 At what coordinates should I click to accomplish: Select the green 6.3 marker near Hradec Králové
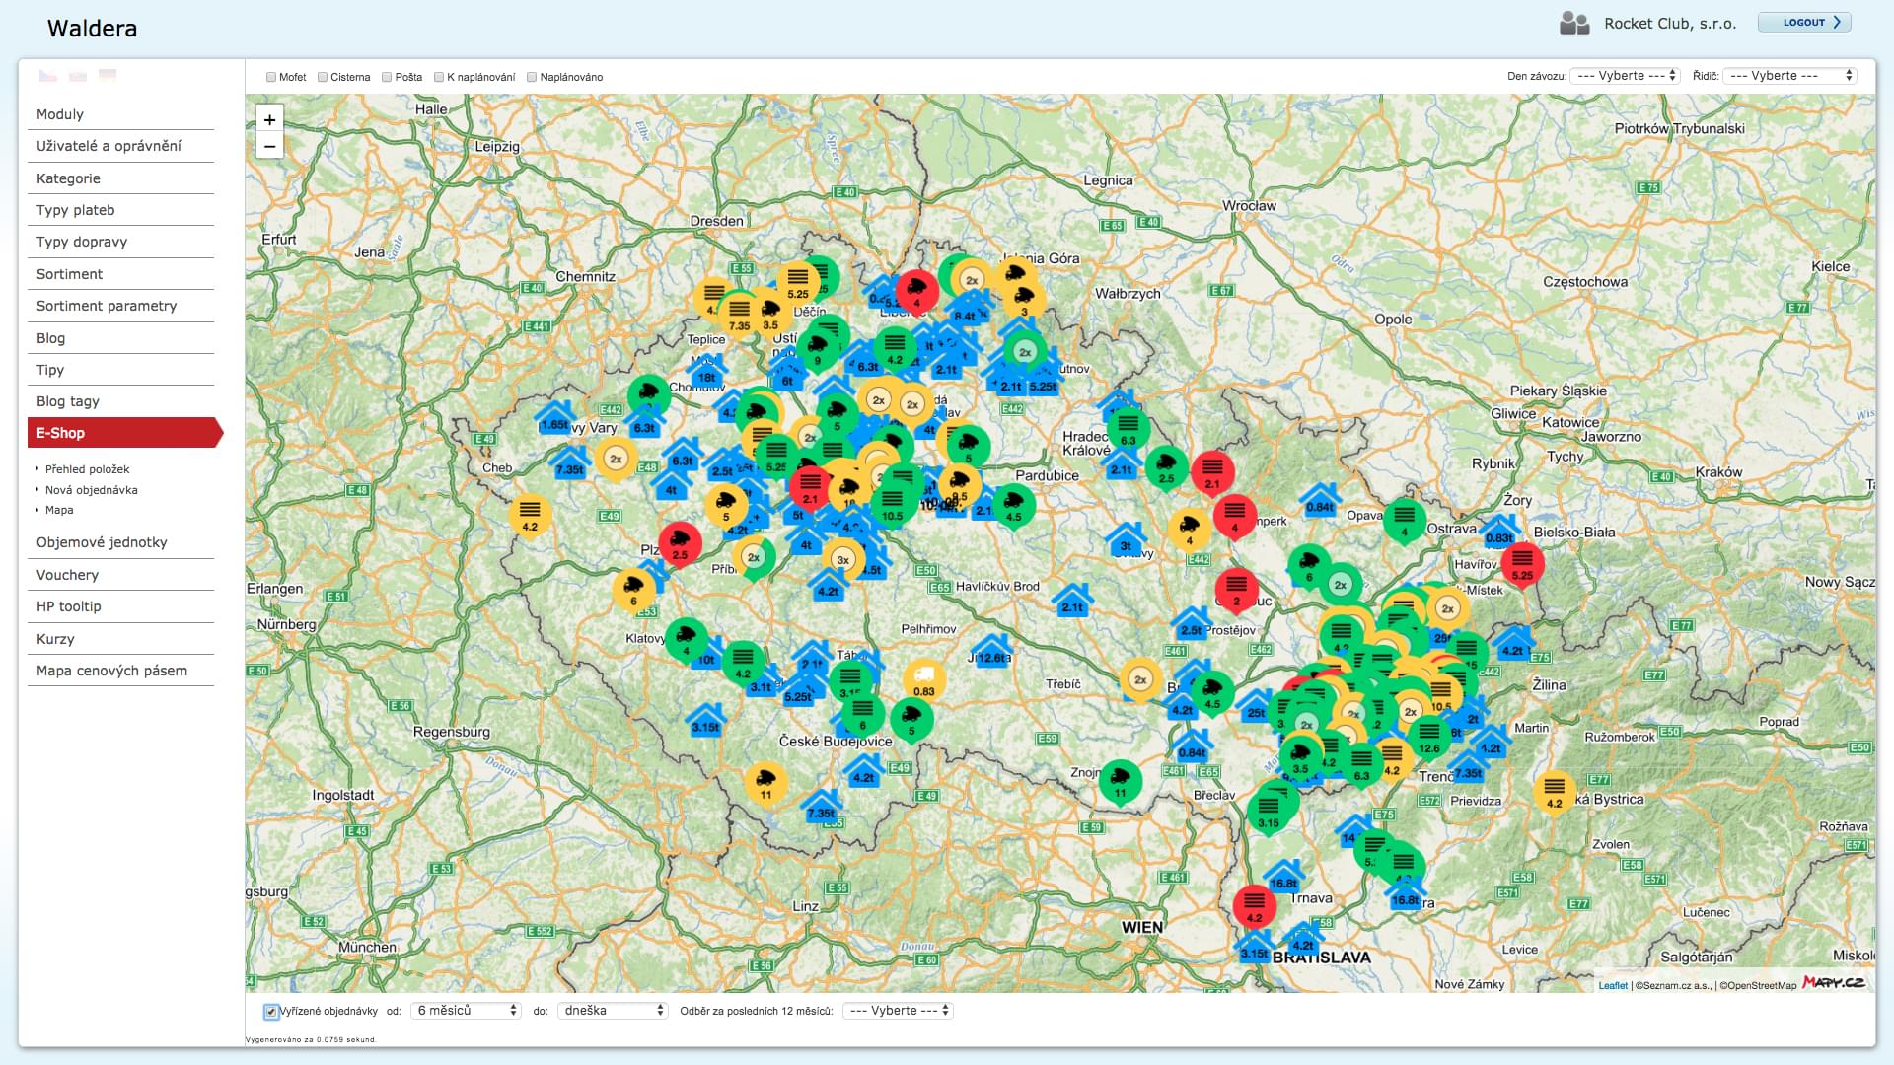(x=1128, y=429)
